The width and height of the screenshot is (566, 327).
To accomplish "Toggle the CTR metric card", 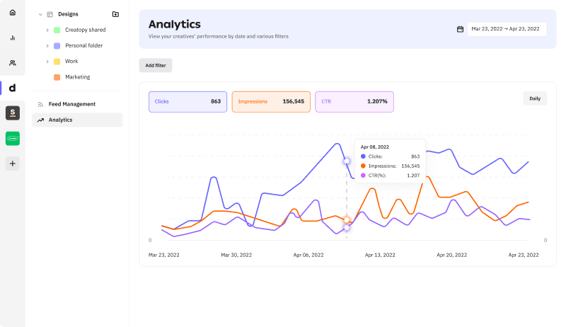I will point(354,101).
